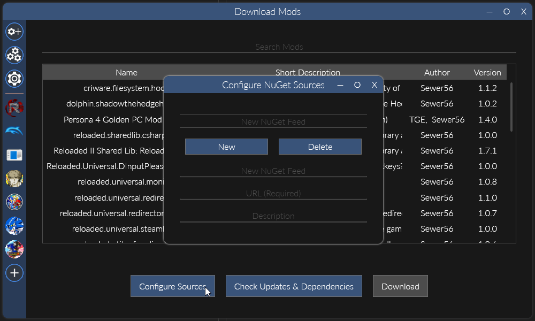Minimize the Configure NuGet Sources dialog
The image size is (535, 321).
340,85
